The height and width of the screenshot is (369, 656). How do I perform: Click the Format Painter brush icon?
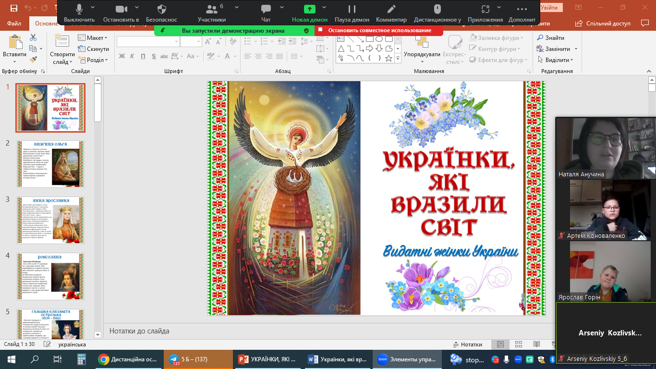(x=33, y=60)
